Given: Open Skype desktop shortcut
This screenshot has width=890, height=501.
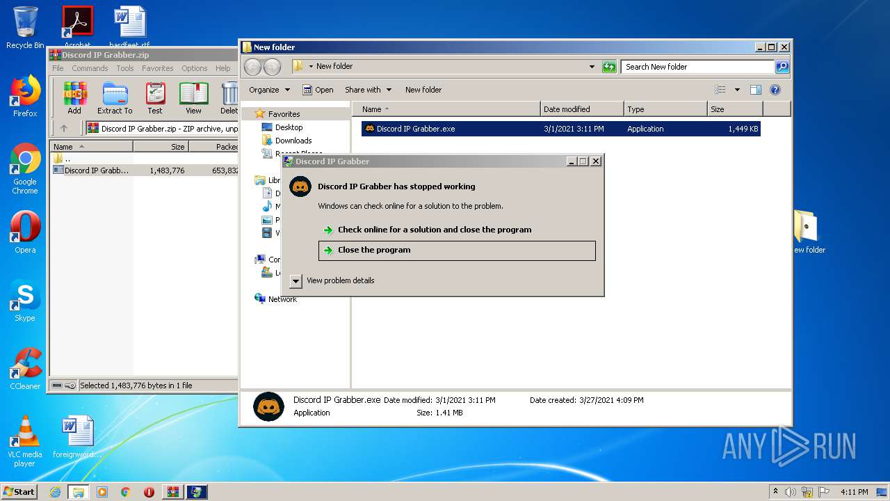Looking at the screenshot, I should point(25,301).
